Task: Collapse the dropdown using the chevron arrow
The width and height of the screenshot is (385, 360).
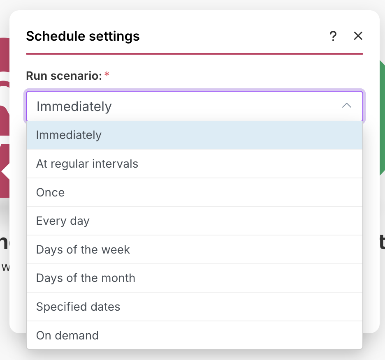Action: tap(347, 106)
